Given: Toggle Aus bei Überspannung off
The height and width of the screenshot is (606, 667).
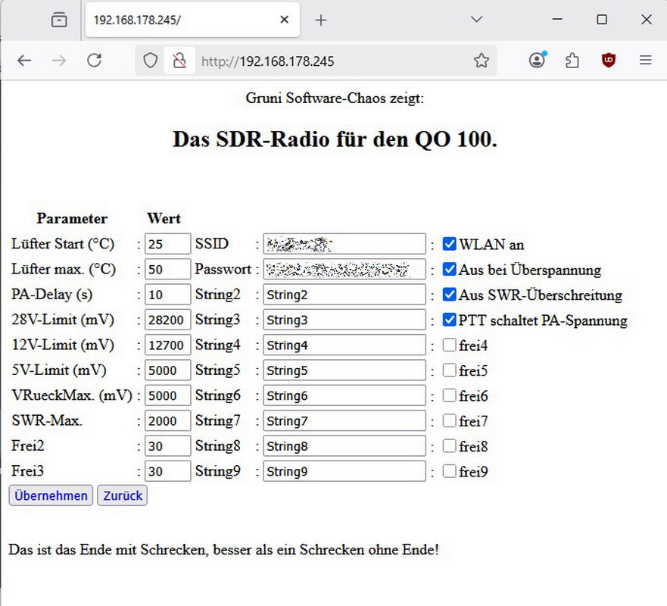Looking at the screenshot, I should click(449, 270).
